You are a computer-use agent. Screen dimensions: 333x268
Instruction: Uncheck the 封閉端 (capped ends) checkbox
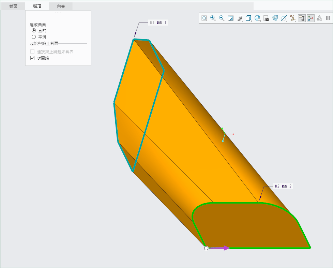pyautogui.click(x=33, y=58)
